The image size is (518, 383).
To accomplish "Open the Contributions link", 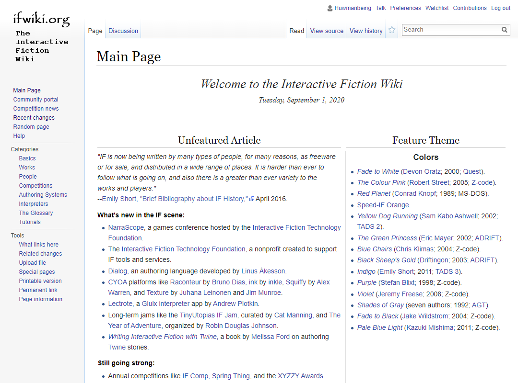I will (x=470, y=8).
